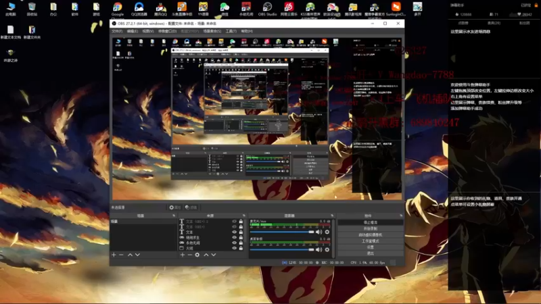Move the scene down in the Scenes panel
541x304 pixels.
tap(137, 255)
